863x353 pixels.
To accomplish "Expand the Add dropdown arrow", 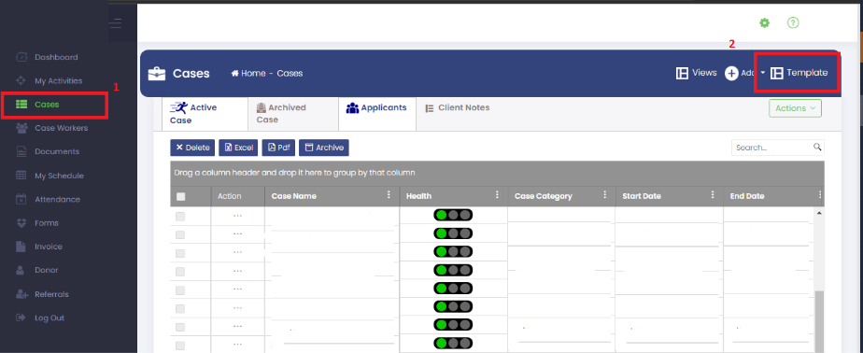I will [x=763, y=73].
